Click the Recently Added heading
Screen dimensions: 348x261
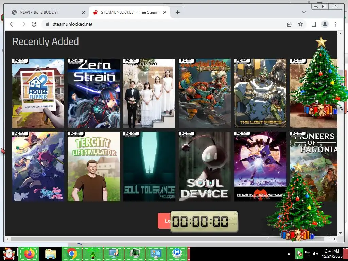[46, 41]
